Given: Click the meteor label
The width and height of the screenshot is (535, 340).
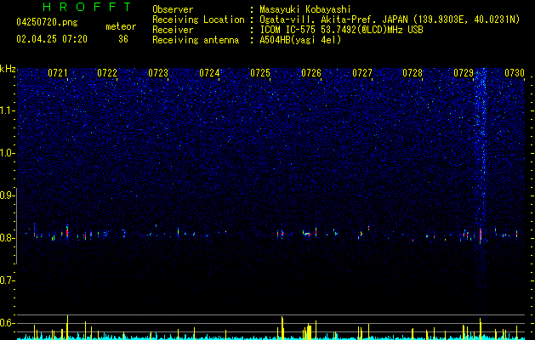Looking at the screenshot, I should [121, 26].
